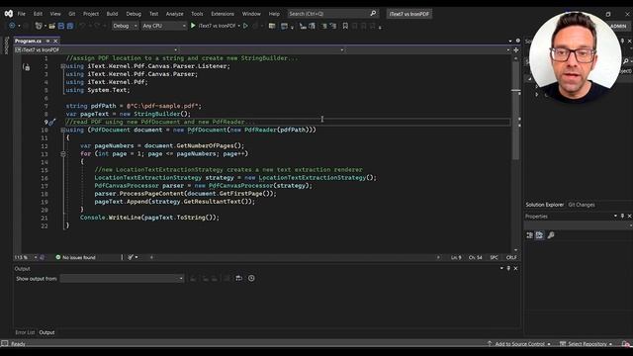Open the Debug configuration dropdown
Image resolution: width=633 pixels, height=356 pixels.
(125, 26)
